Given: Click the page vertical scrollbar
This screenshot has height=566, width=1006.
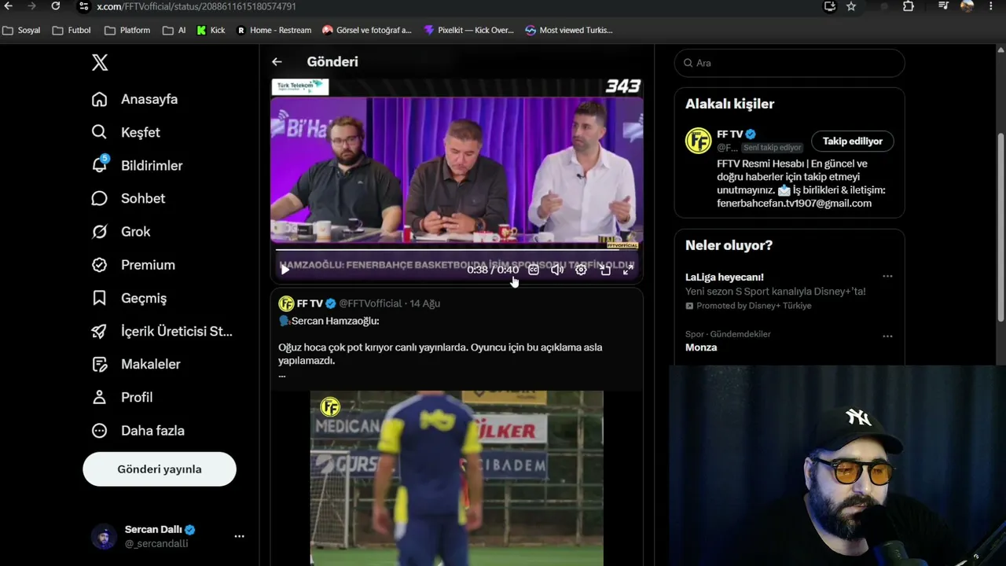Looking at the screenshot, I should tap(1000, 228).
